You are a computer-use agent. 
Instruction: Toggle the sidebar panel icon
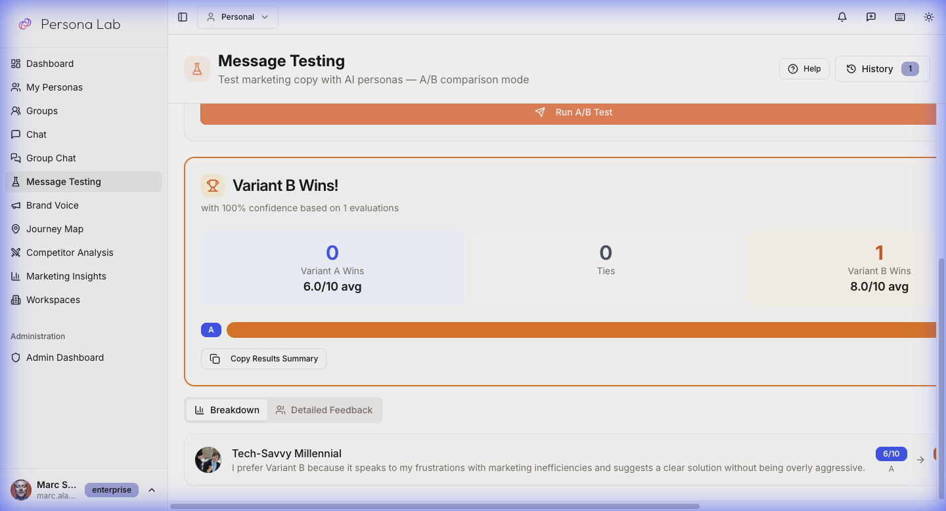[183, 17]
